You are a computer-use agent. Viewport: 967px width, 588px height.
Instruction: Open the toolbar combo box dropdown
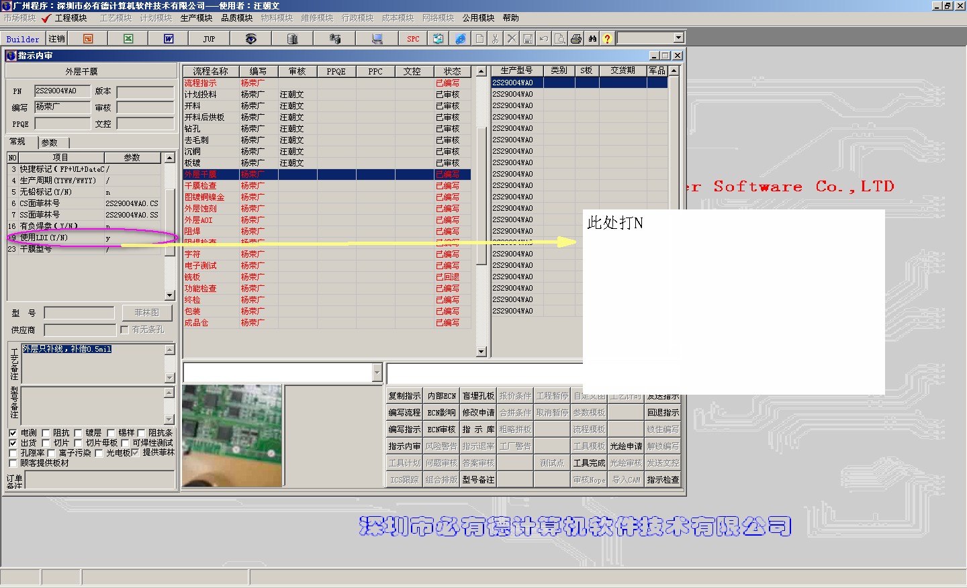click(x=678, y=38)
